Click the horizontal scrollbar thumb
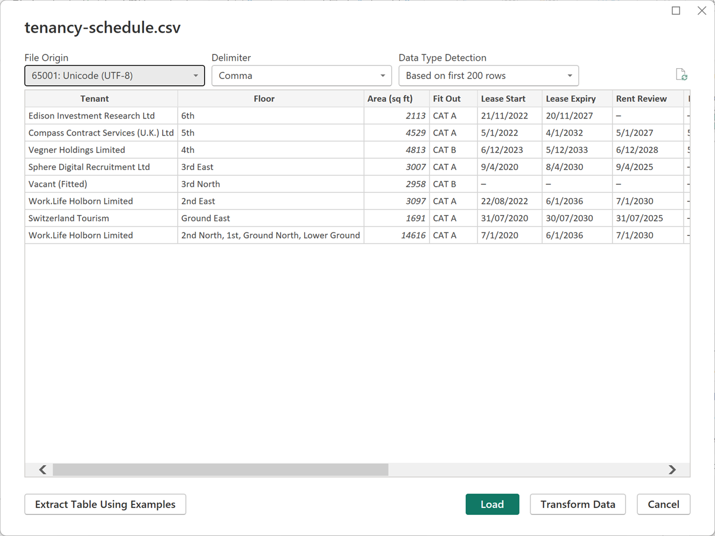Viewport: 715px width, 536px height. pos(221,470)
